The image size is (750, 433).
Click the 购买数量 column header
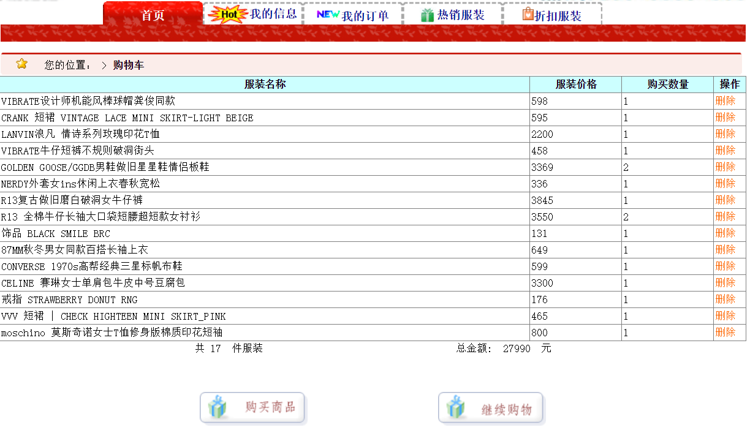click(668, 85)
